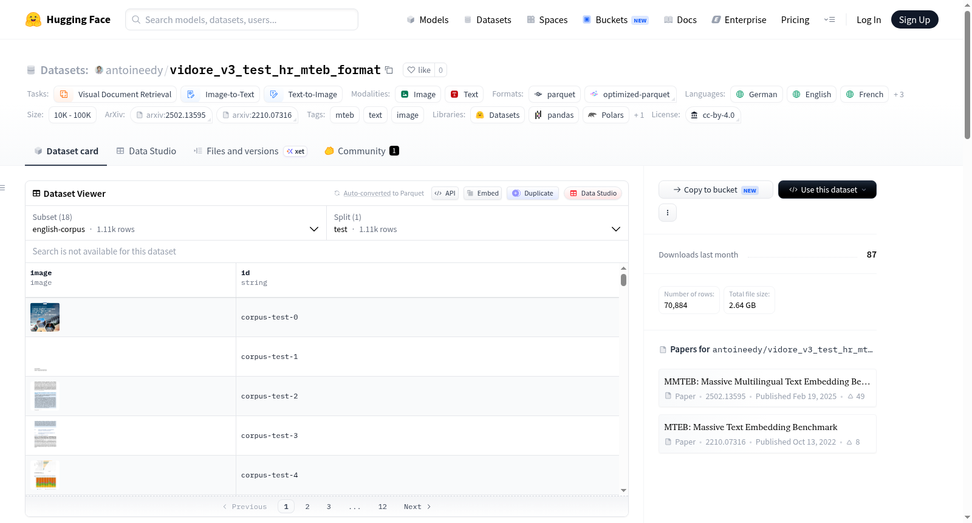
Task: Select the Visual Document Retrieval task tag
Action: click(x=115, y=94)
